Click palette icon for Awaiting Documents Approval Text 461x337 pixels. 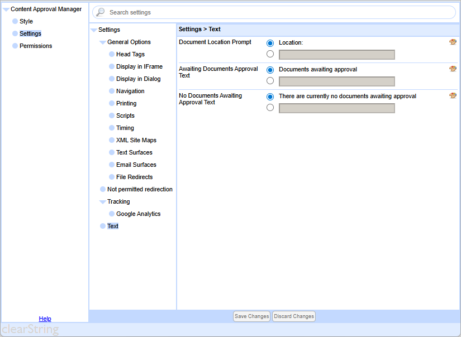[453, 69]
